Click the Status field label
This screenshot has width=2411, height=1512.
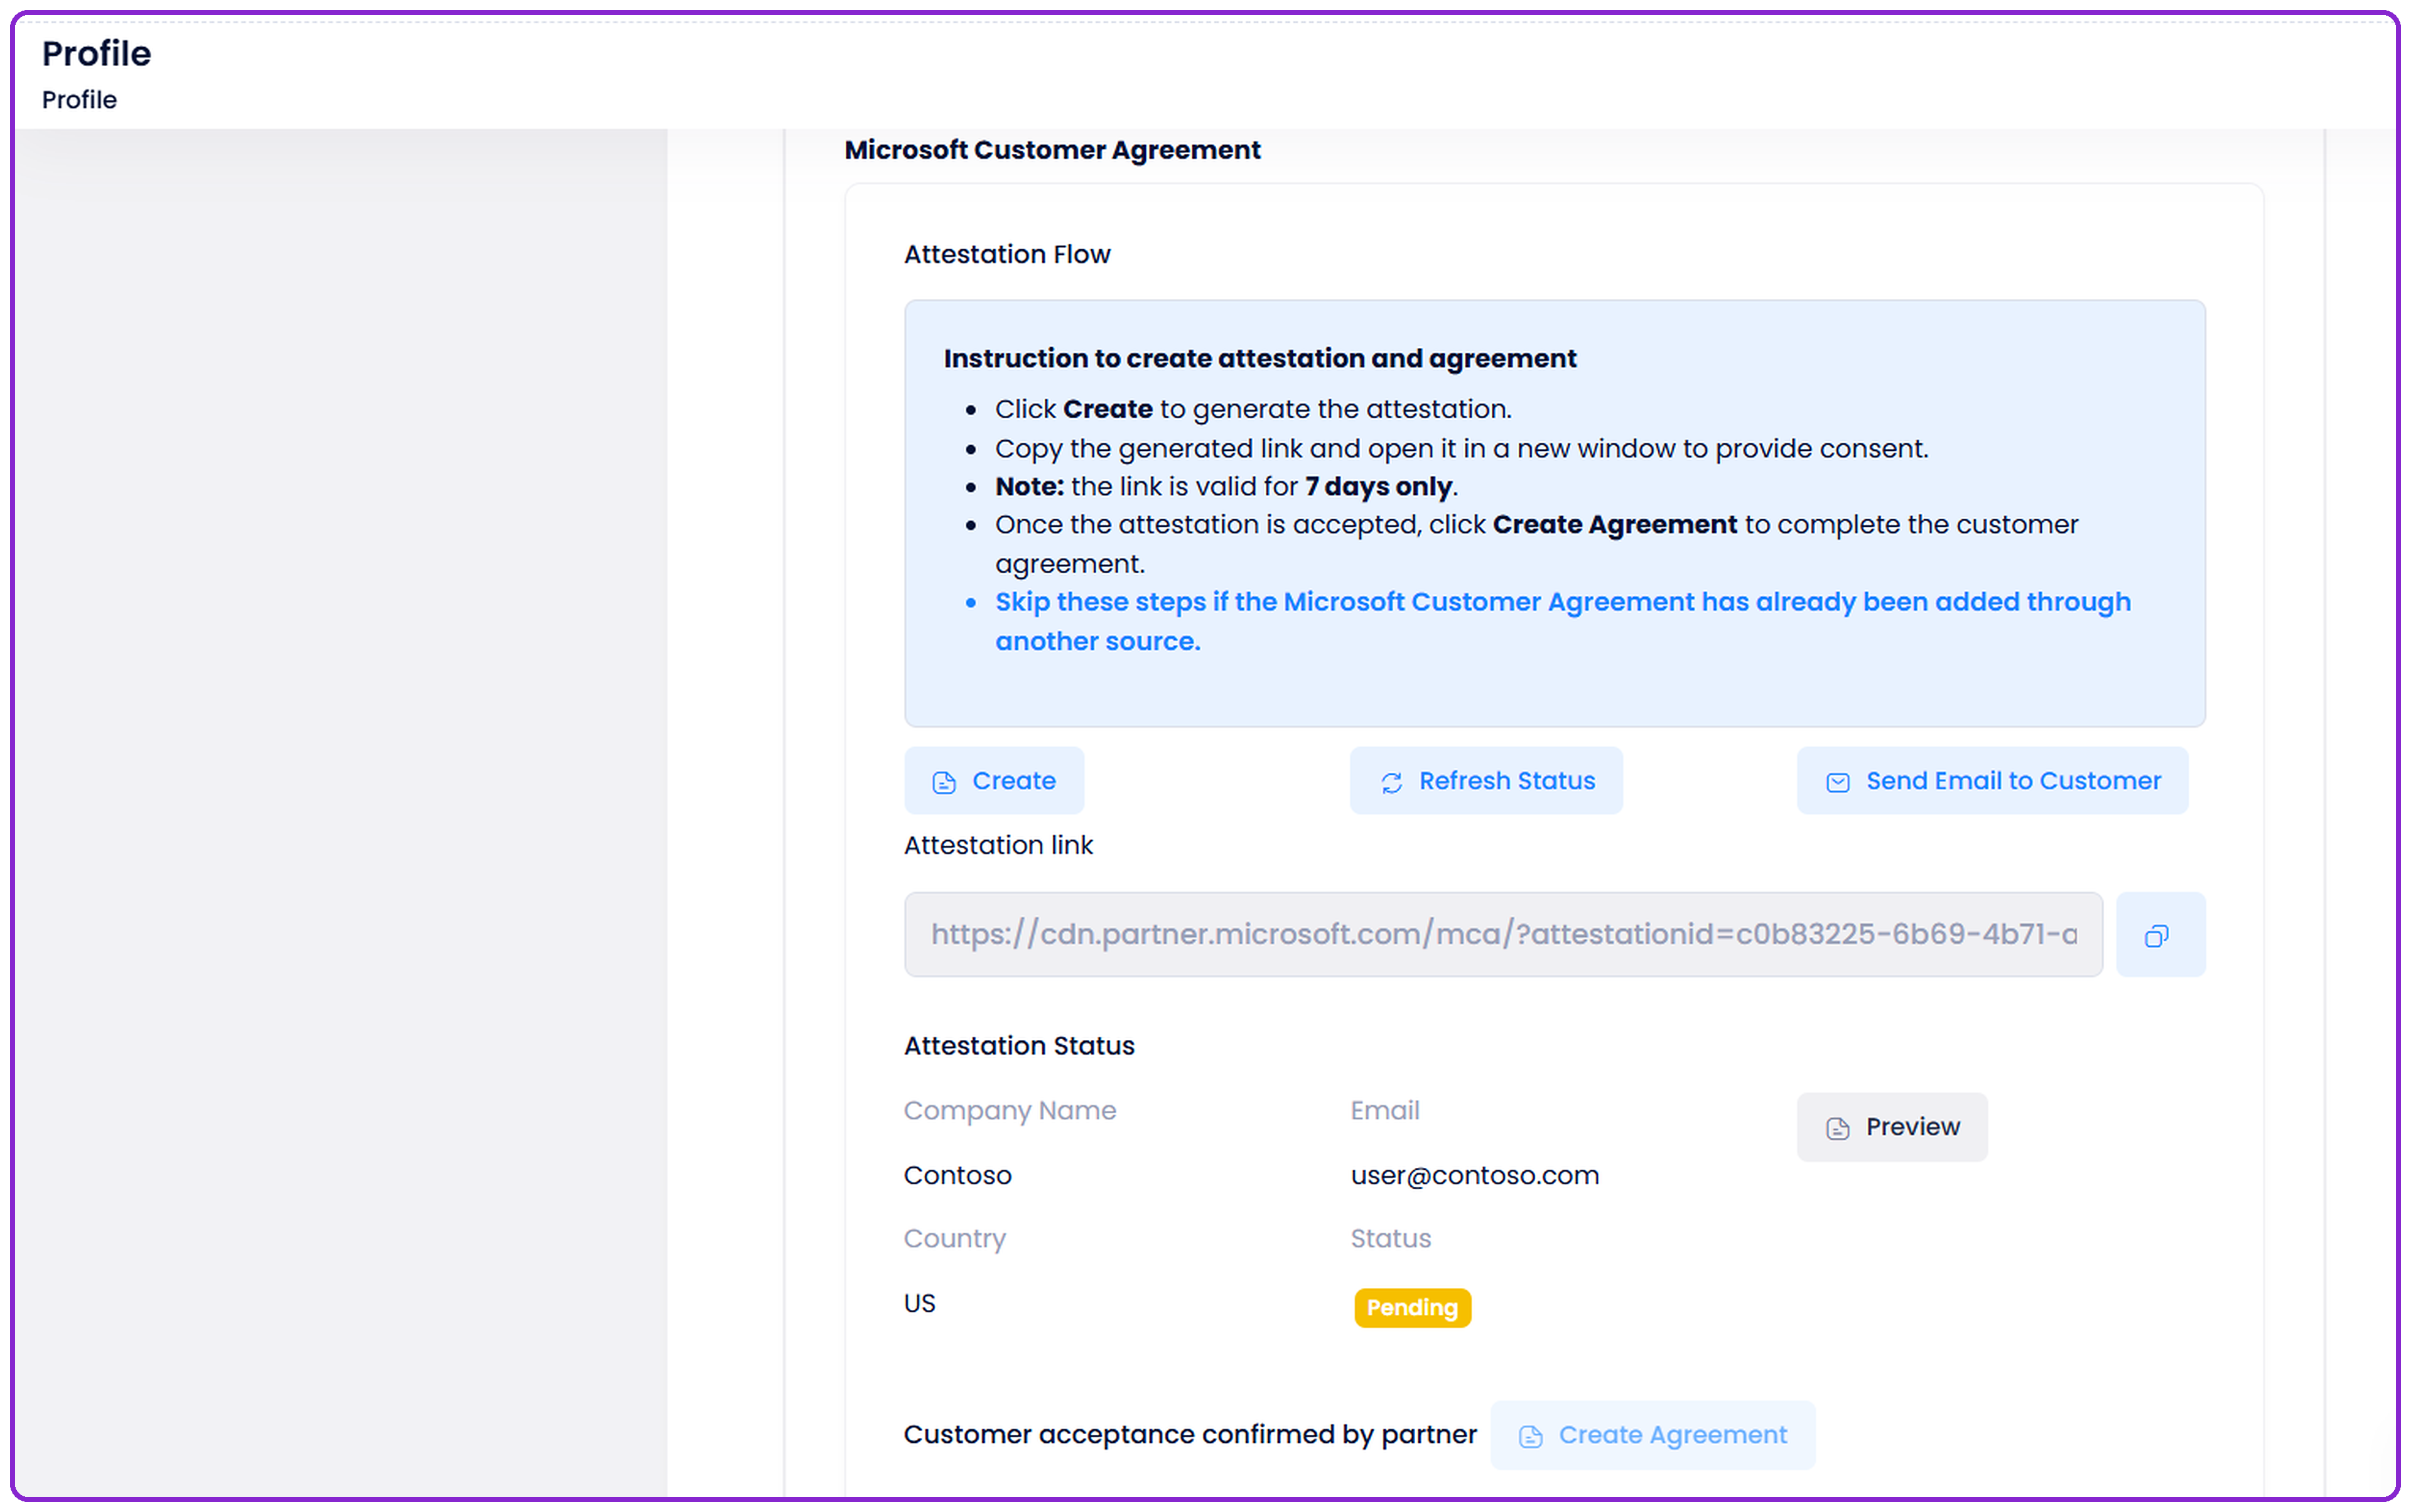[x=1391, y=1238]
